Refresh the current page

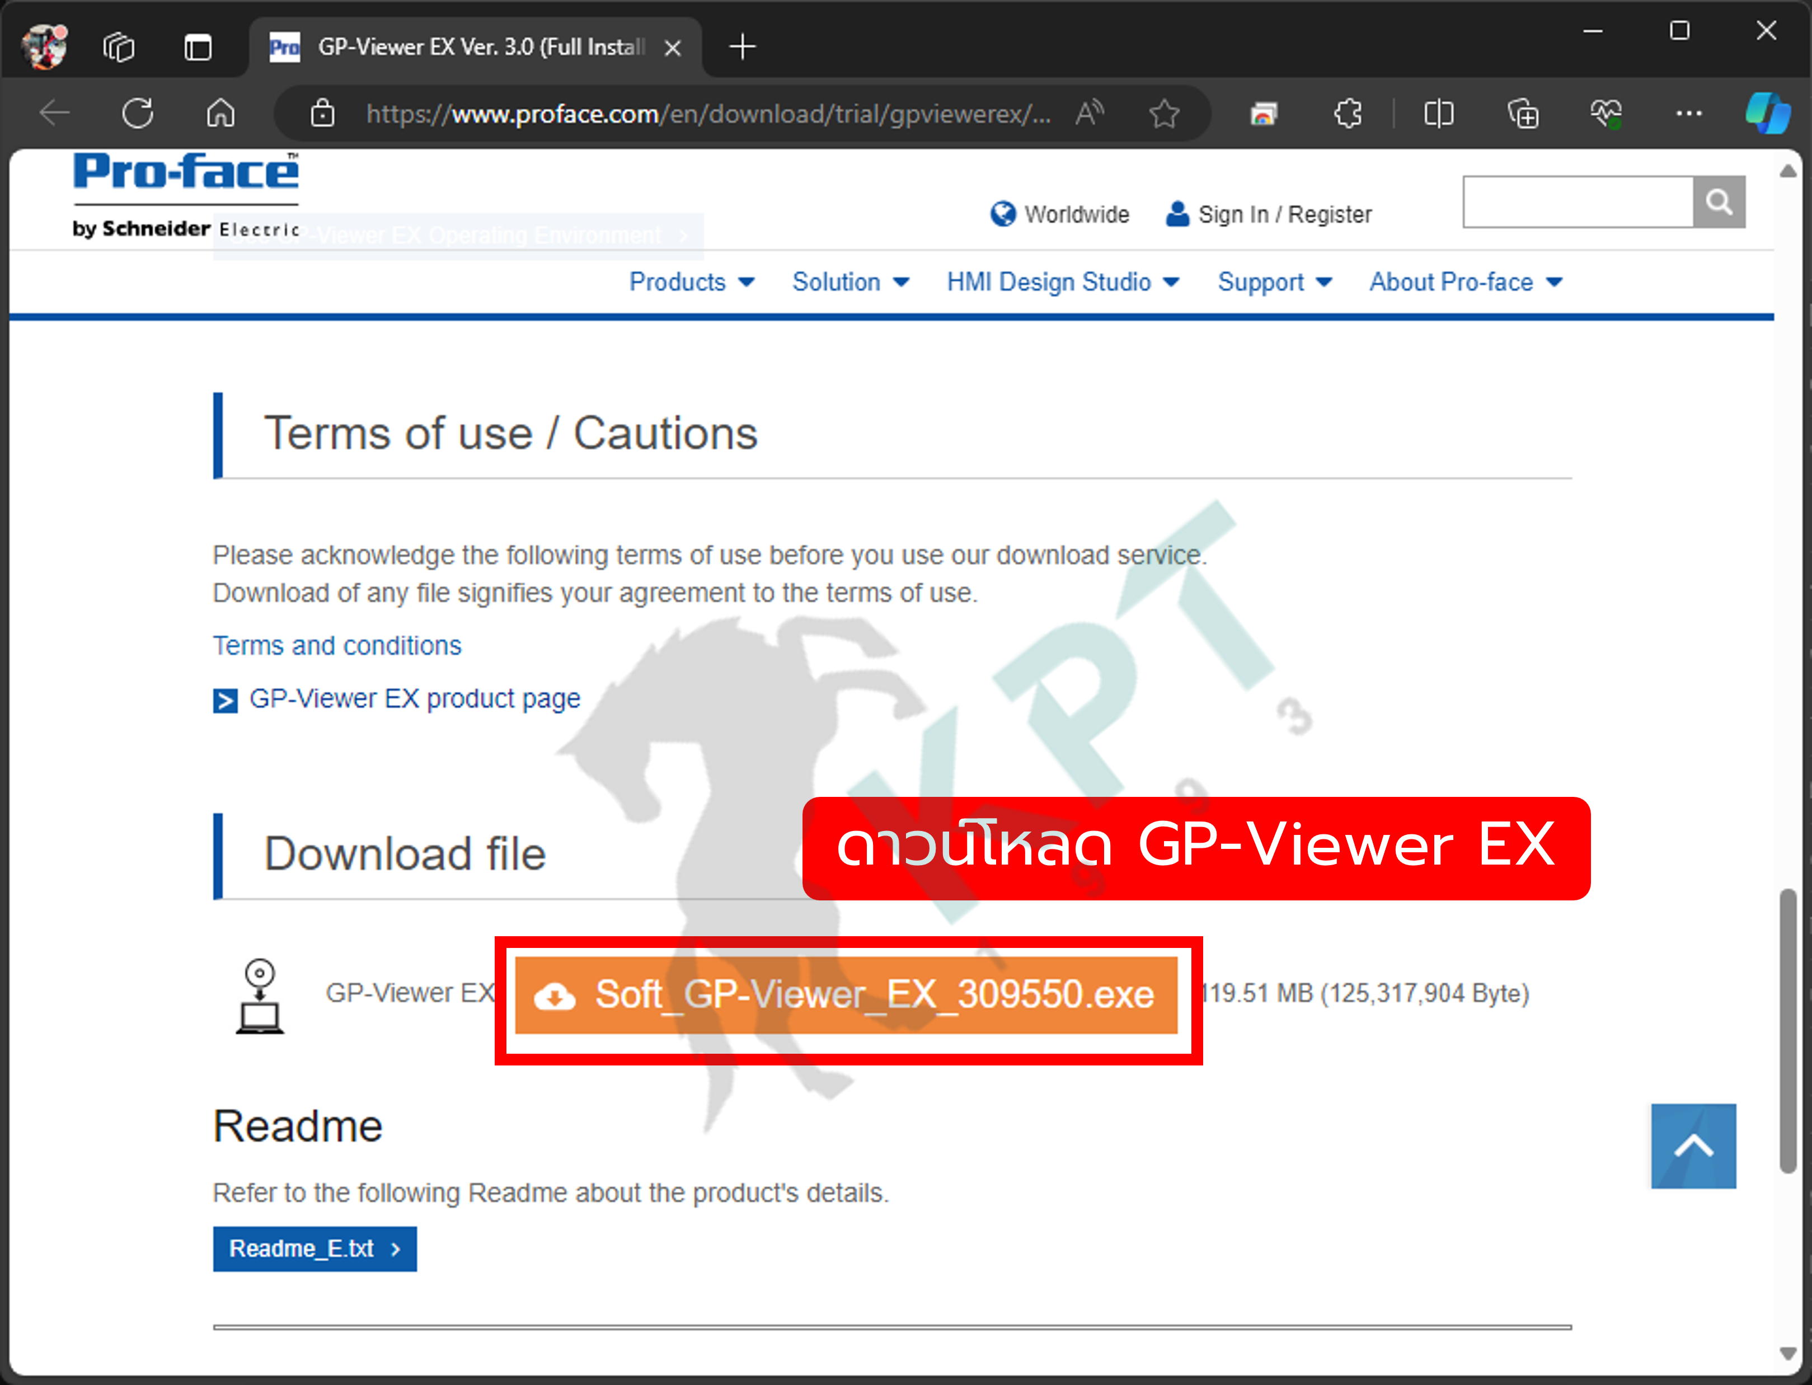[x=138, y=113]
